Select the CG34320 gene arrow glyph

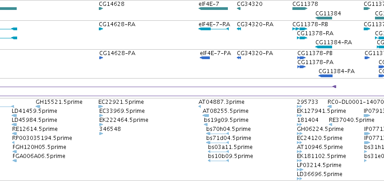(x=239, y=9)
